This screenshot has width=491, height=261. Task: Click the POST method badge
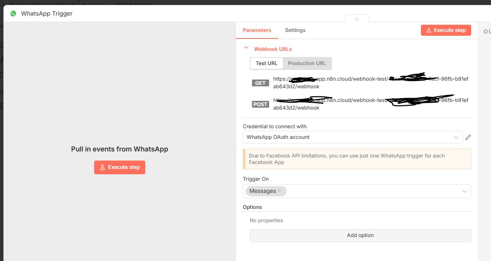click(x=260, y=104)
